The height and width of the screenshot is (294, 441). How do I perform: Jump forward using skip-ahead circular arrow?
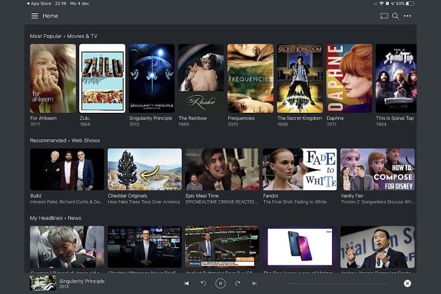tap(238, 283)
